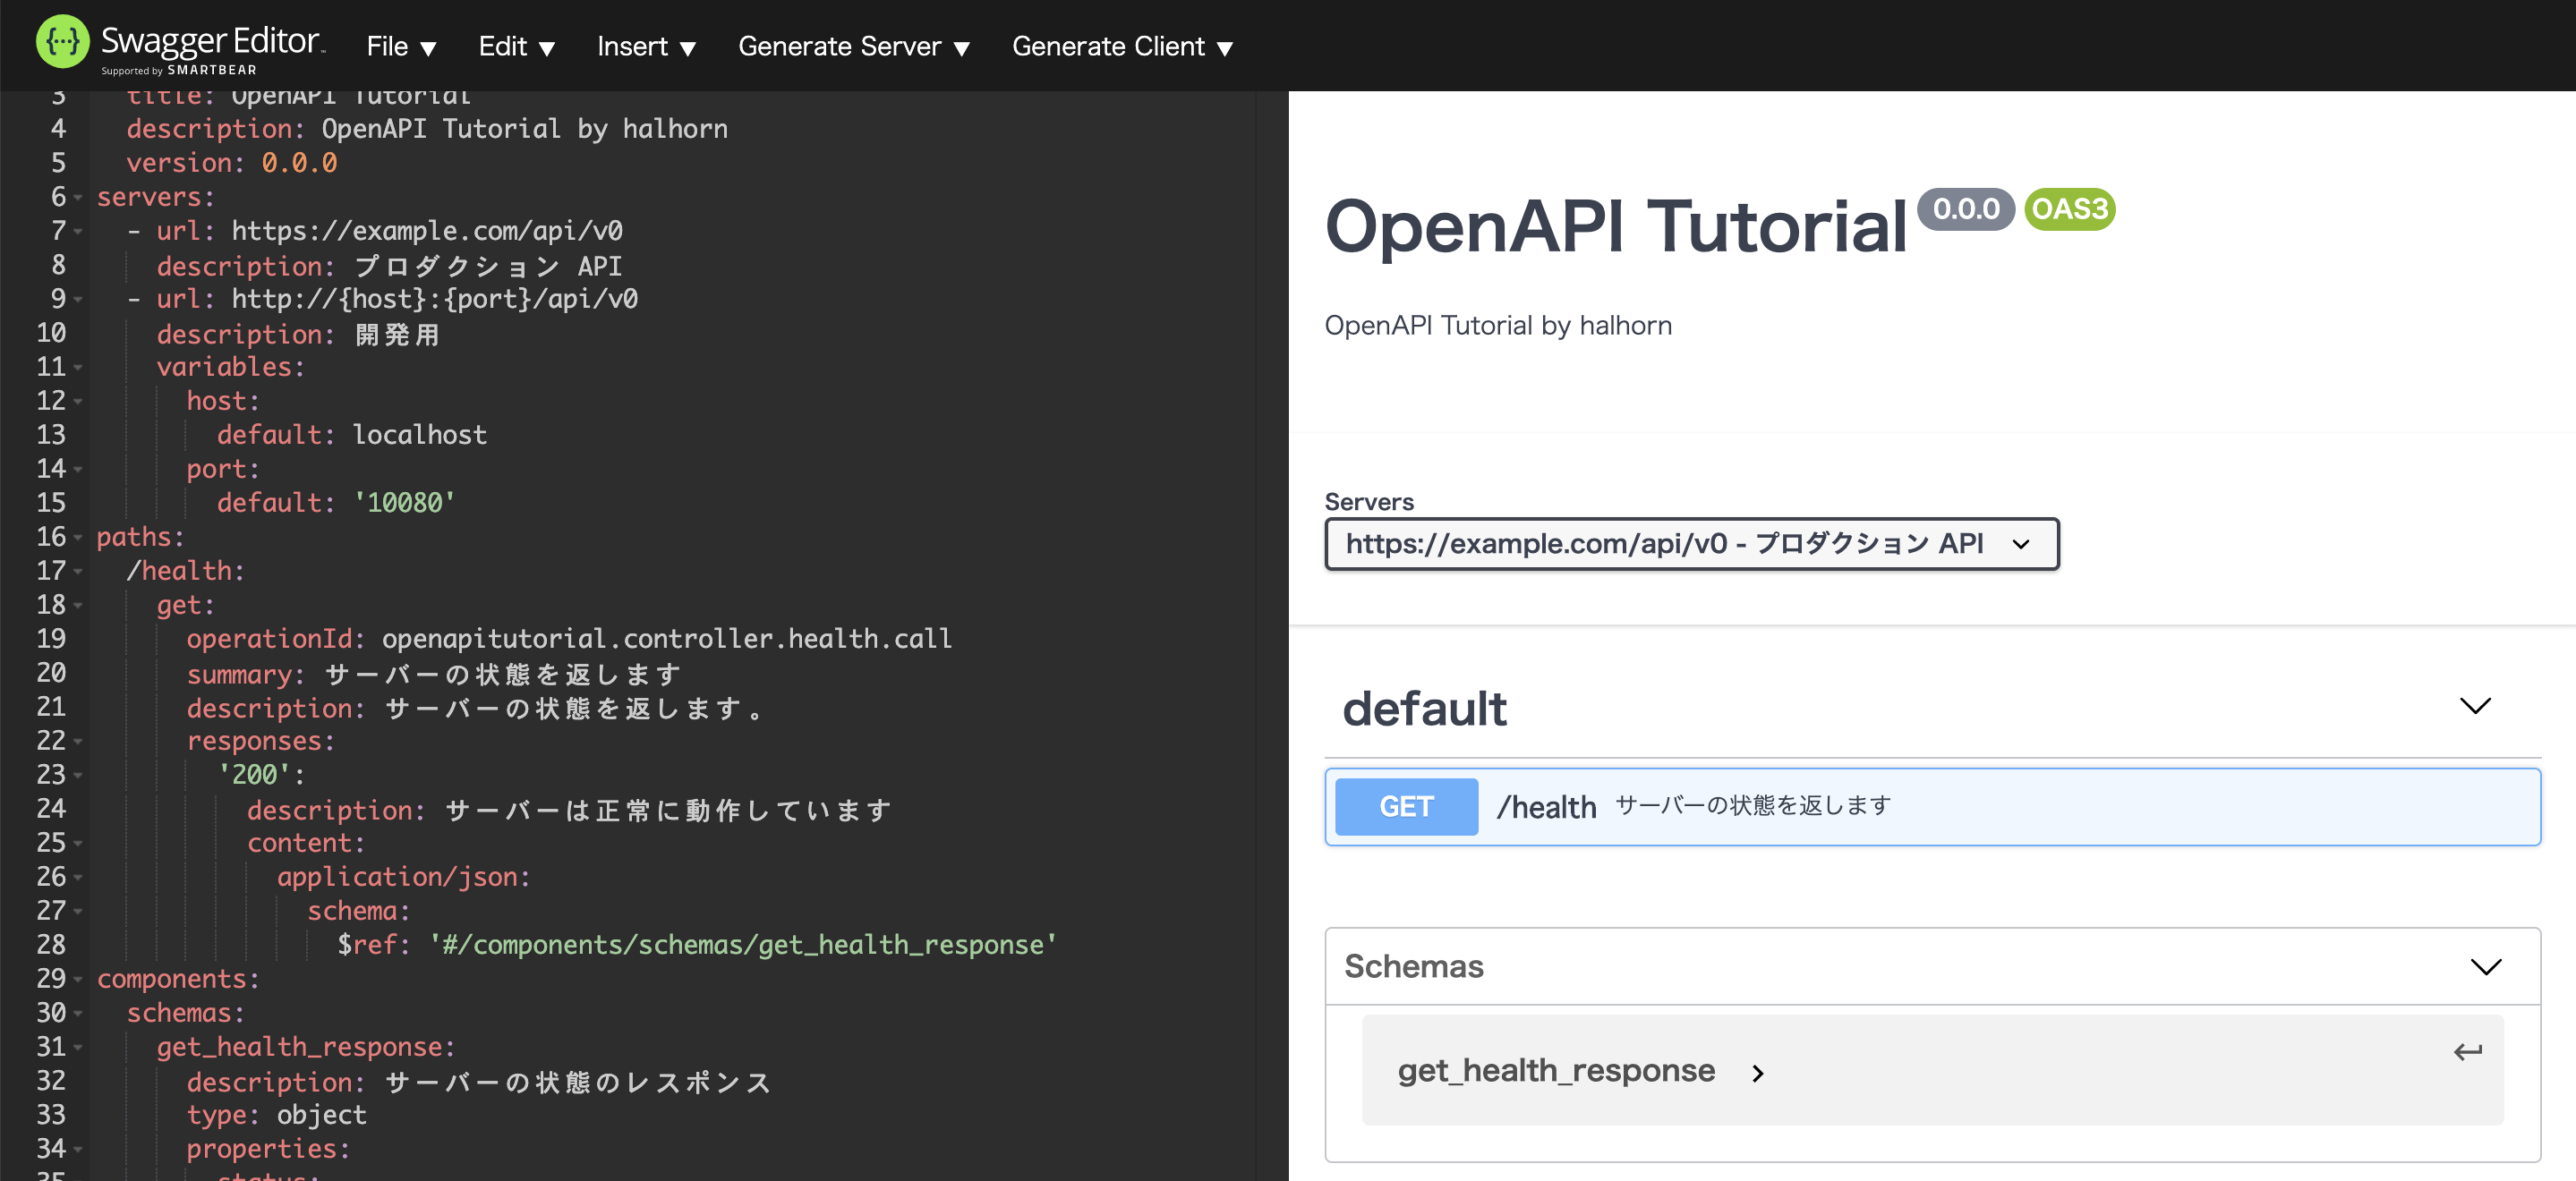Open the get_health_response schema details
The height and width of the screenshot is (1181, 2576).
coord(1557,1071)
